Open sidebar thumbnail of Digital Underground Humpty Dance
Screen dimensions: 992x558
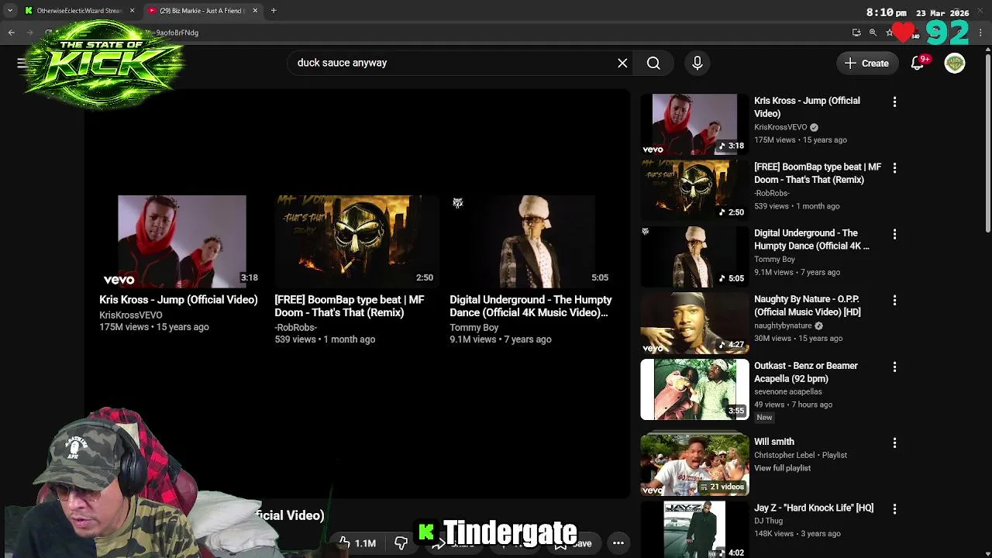point(694,257)
